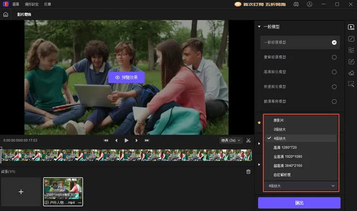357x211 pixels.
Task: Delete resource with trash icon
Action: (248, 171)
